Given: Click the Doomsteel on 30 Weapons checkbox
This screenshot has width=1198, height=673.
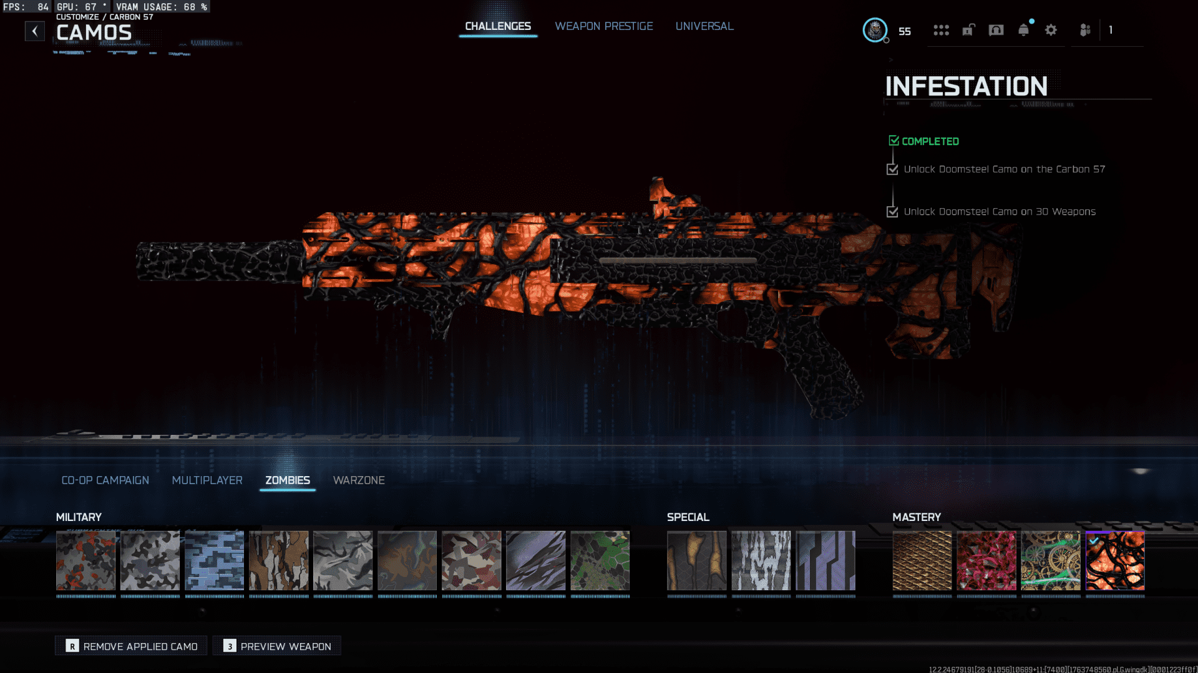Looking at the screenshot, I should tap(892, 212).
